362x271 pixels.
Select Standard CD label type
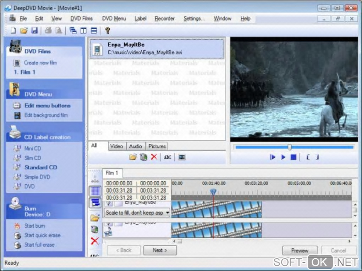pyautogui.click(x=41, y=167)
